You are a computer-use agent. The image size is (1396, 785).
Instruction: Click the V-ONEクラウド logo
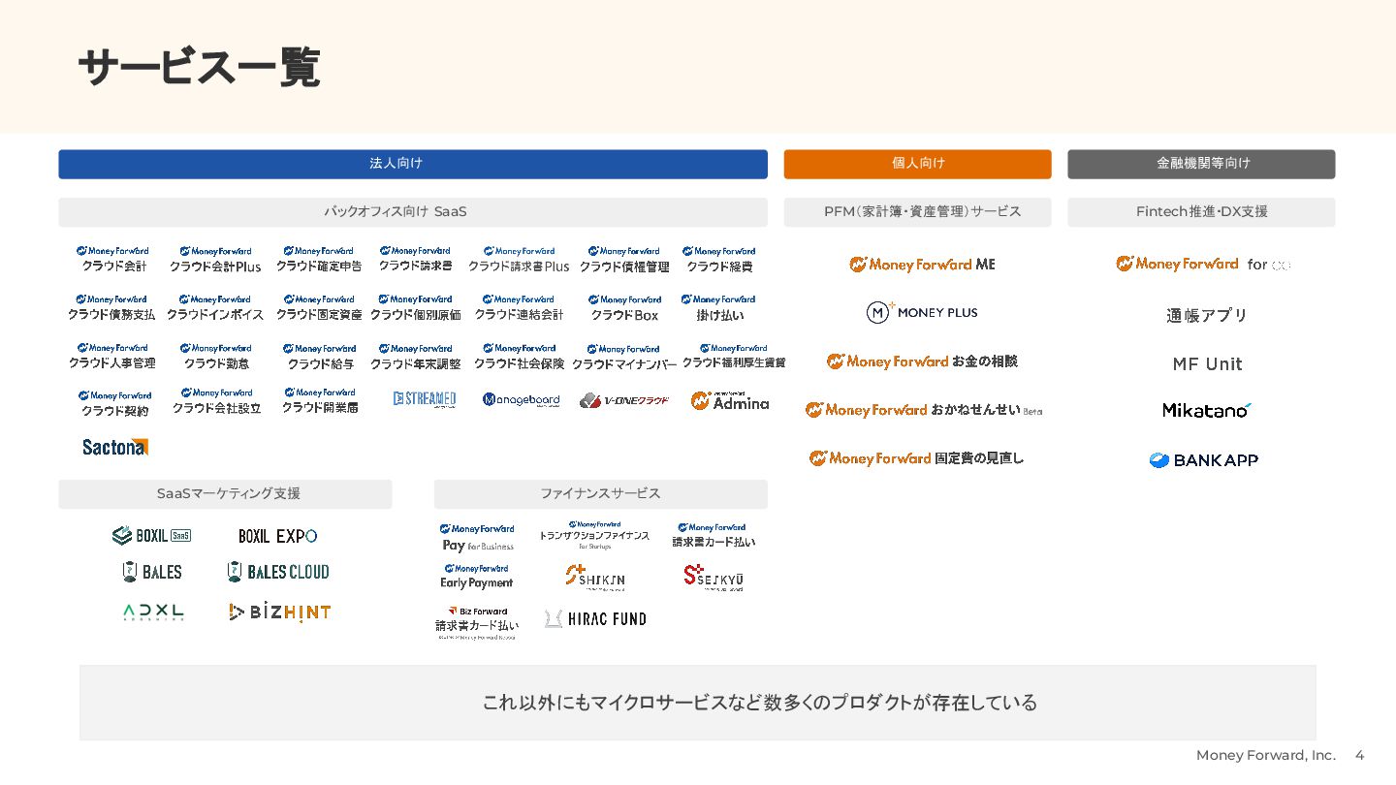(x=624, y=400)
